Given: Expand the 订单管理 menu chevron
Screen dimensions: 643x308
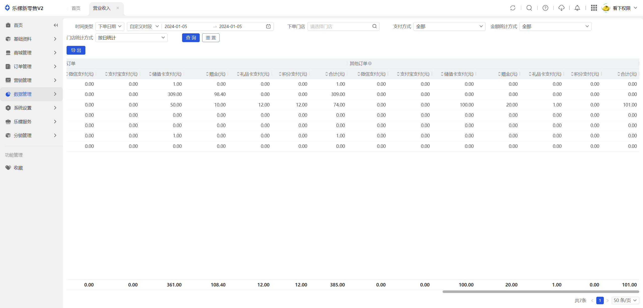Looking at the screenshot, I should point(55,66).
